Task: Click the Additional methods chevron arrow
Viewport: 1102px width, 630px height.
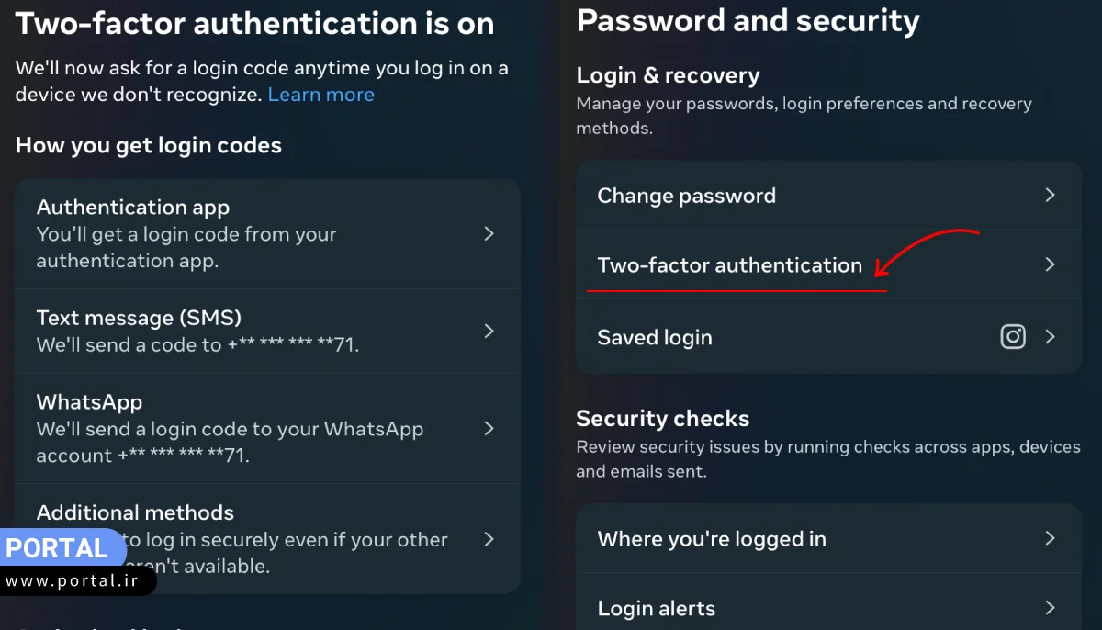Action: click(x=489, y=539)
